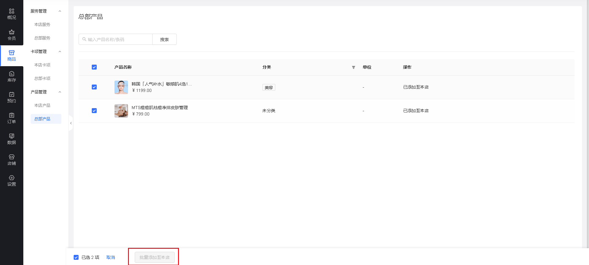Open the 数据 data section
Image resolution: width=589 pixels, height=265 pixels.
(12, 139)
